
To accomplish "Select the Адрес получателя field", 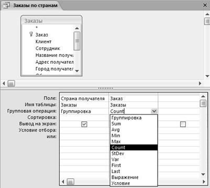I will click(54, 62).
